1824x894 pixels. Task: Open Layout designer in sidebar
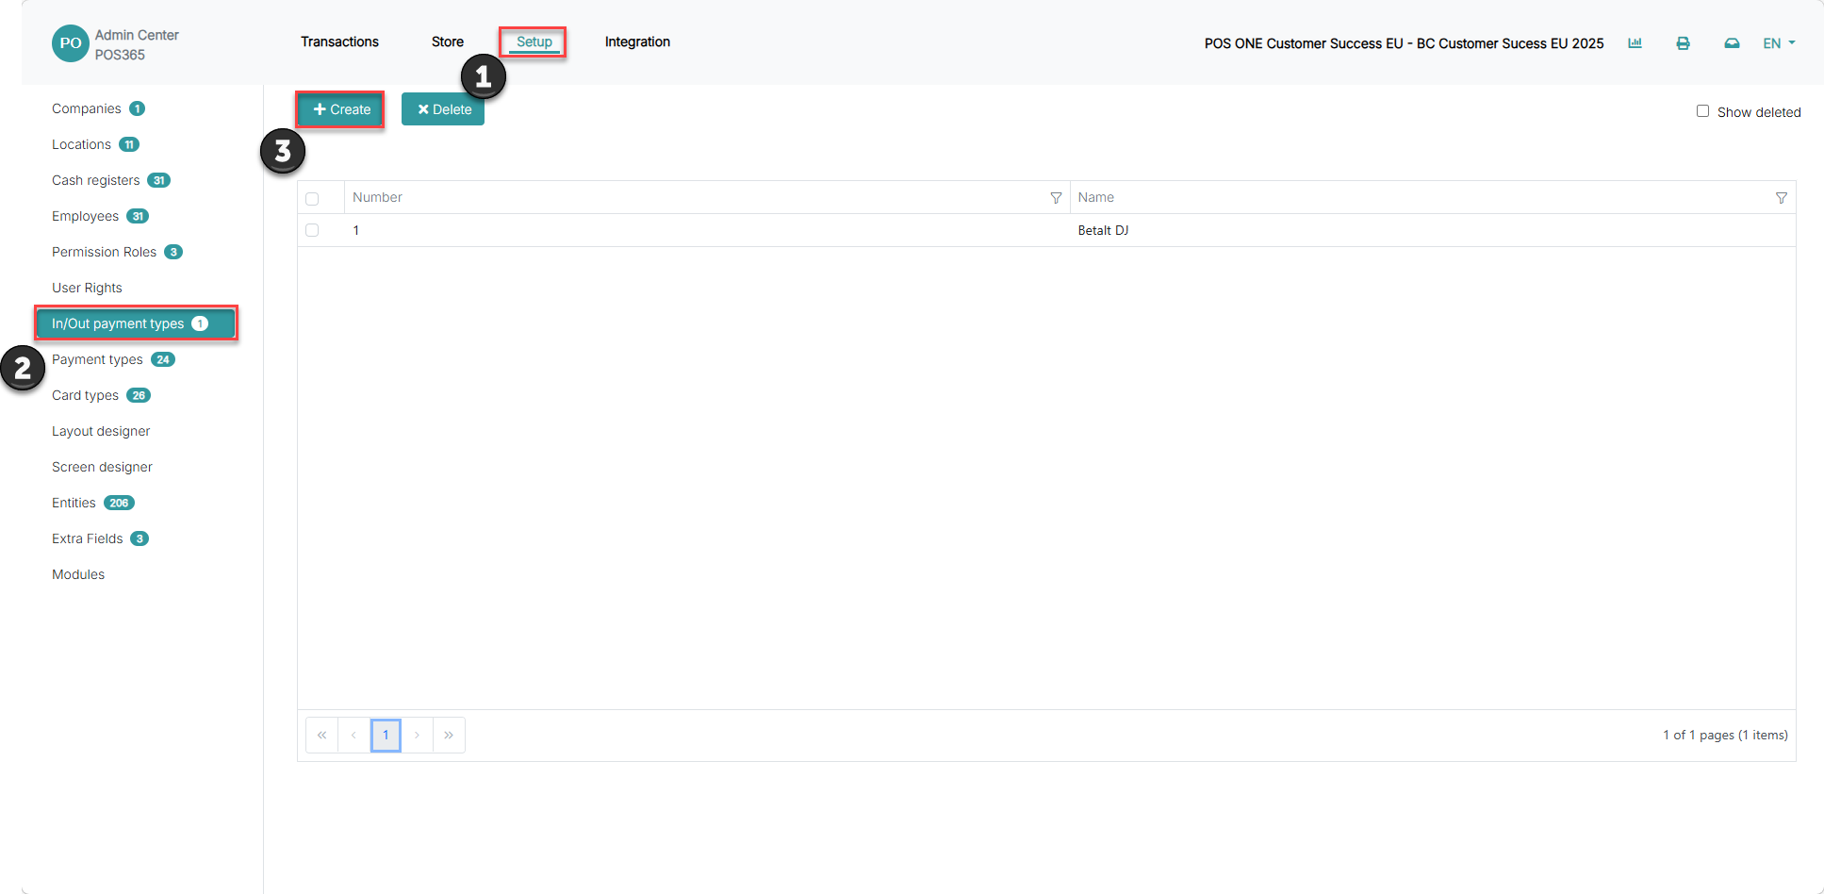pos(101,431)
